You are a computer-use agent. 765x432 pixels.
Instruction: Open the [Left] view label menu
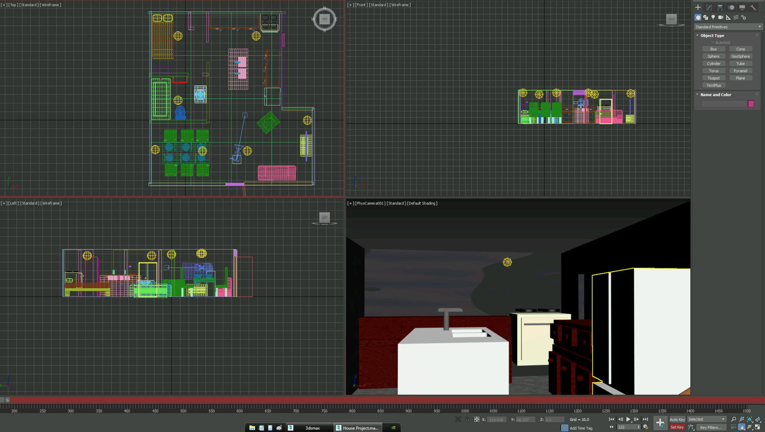tap(14, 203)
